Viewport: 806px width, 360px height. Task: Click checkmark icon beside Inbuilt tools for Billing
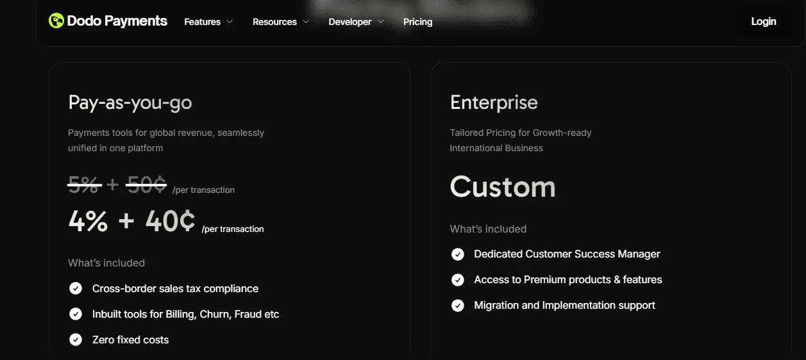pyautogui.click(x=76, y=314)
